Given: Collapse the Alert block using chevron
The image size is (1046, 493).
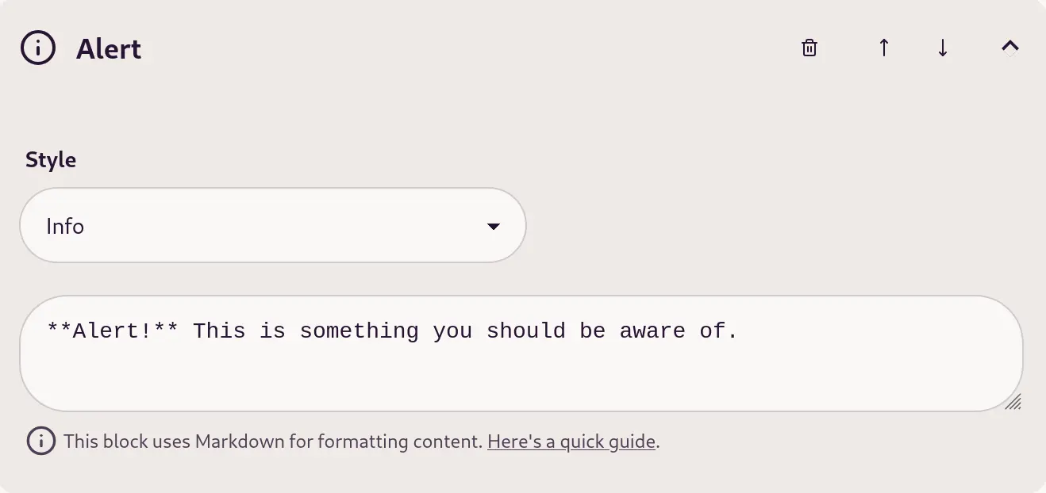Looking at the screenshot, I should (1009, 48).
